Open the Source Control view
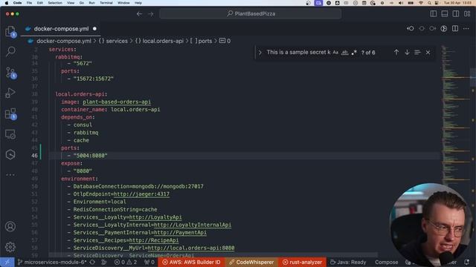476x267 pixels. point(10,73)
